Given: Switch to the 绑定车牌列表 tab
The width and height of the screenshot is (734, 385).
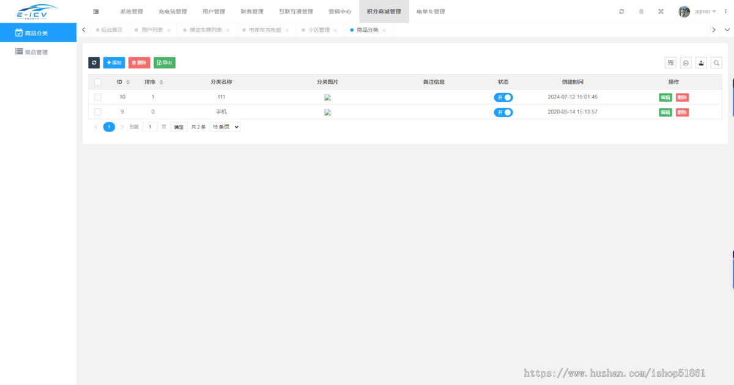Looking at the screenshot, I should [x=206, y=30].
